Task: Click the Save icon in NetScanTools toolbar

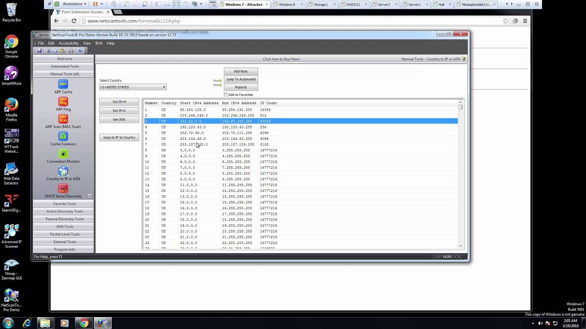Action: (x=40, y=51)
